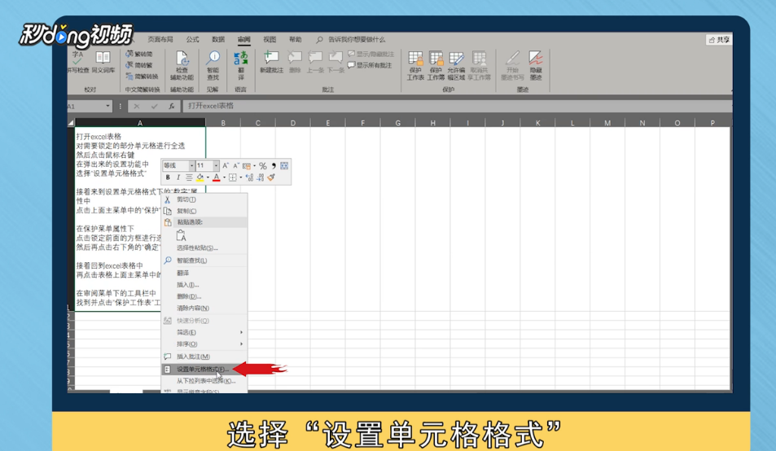Click center align in mini toolbar
The width and height of the screenshot is (776, 451).
[x=189, y=177]
